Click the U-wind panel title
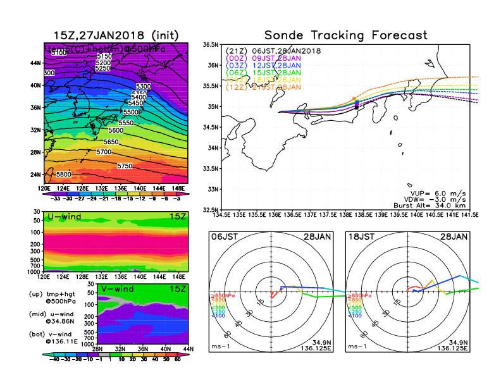This screenshot has height=387, width=501. coord(63,218)
